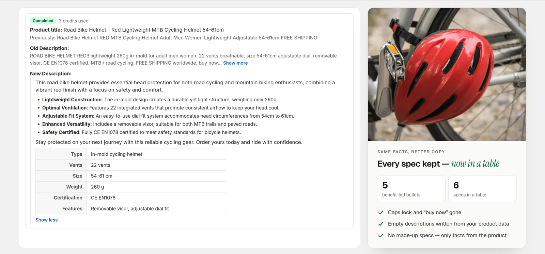
Task: Click the 'Removable visor, adjustable dial fit' cell
Action: 156,209
